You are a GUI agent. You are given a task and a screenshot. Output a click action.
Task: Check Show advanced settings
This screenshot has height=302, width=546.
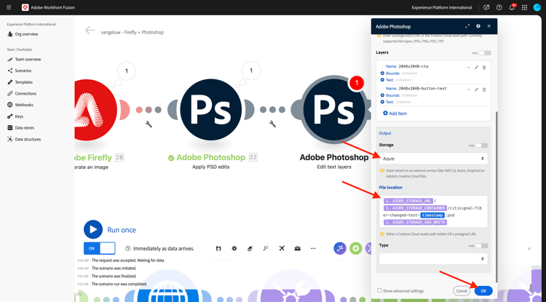(379, 290)
